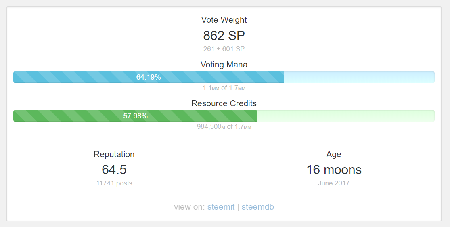Click the Reputation heading
The height and width of the screenshot is (227, 450).
point(114,154)
